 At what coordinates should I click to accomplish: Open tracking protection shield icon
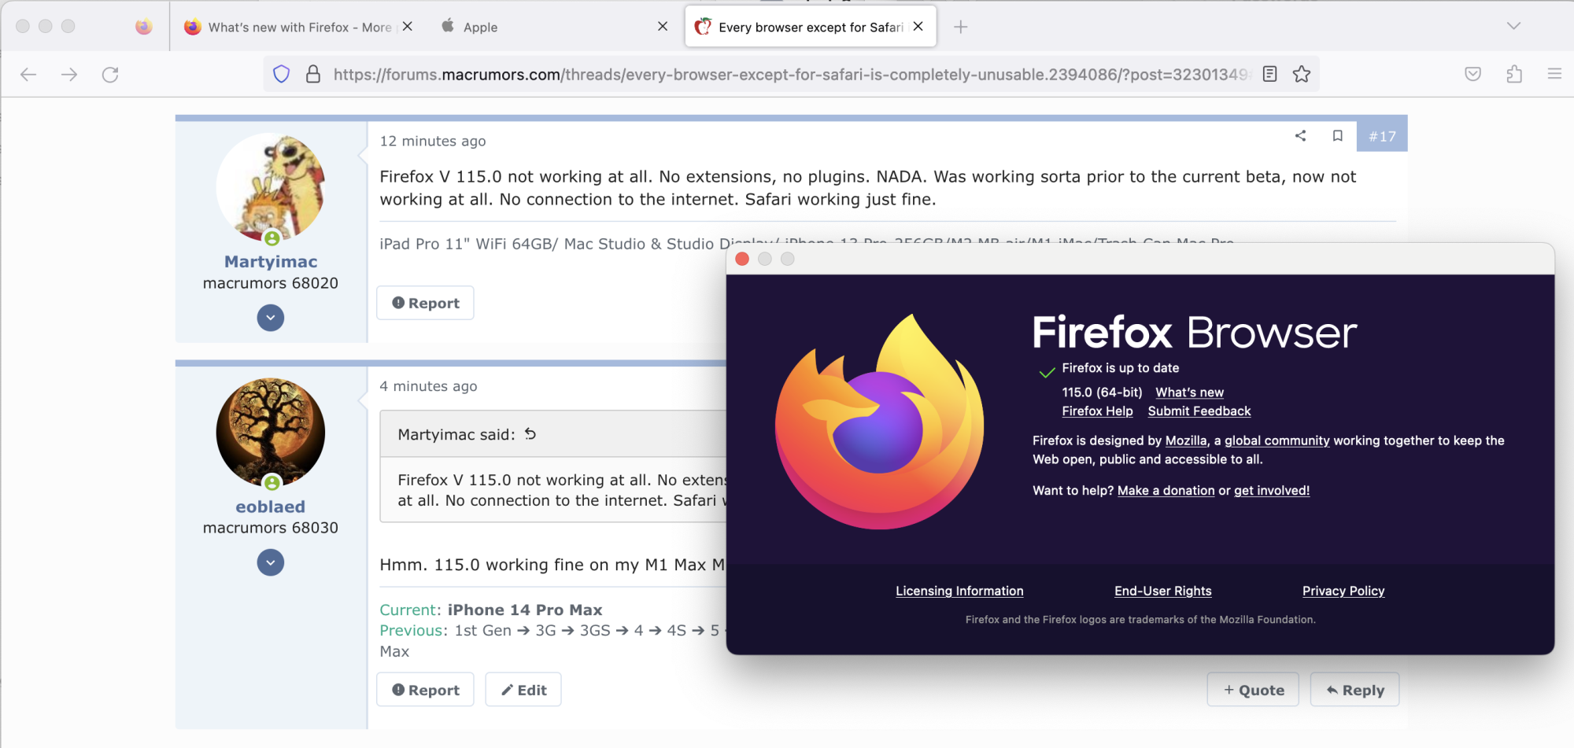(x=281, y=74)
